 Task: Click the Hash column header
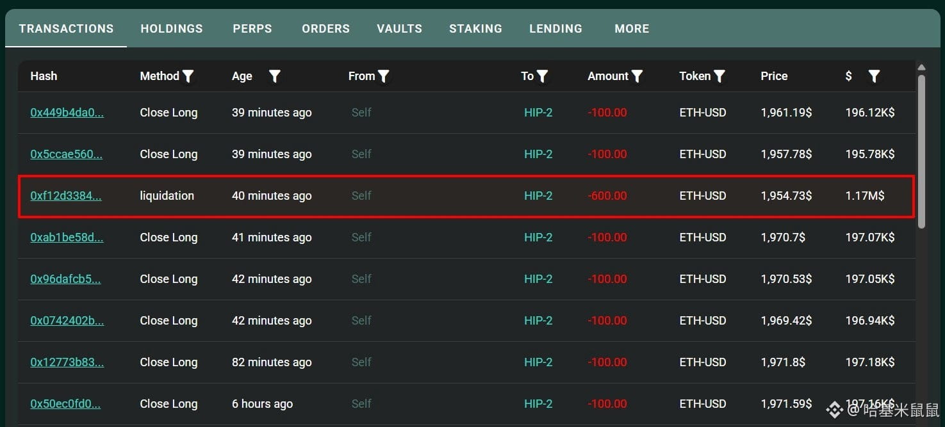click(44, 76)
